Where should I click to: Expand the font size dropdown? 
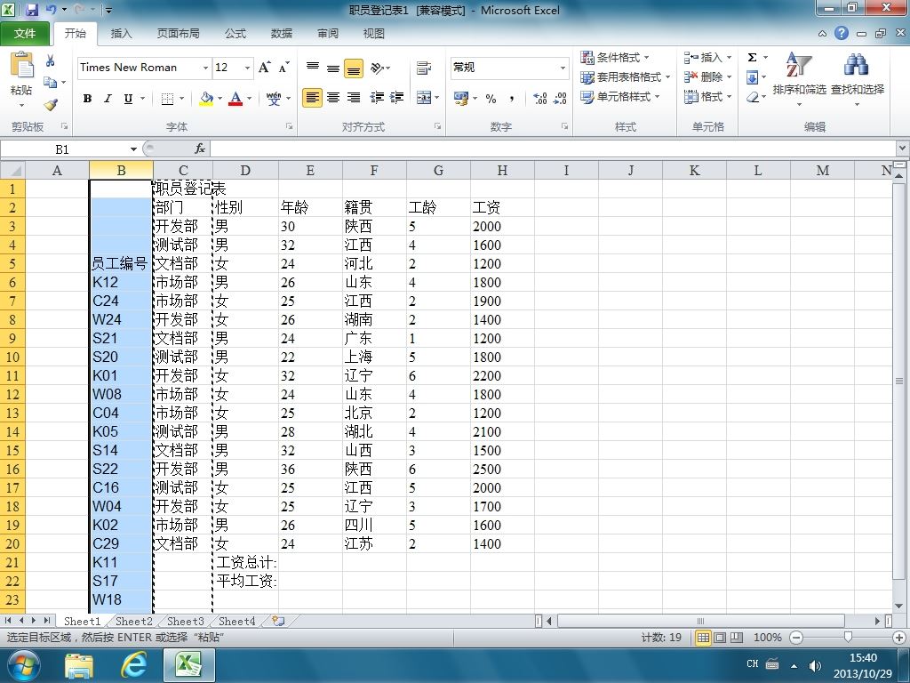247,68
